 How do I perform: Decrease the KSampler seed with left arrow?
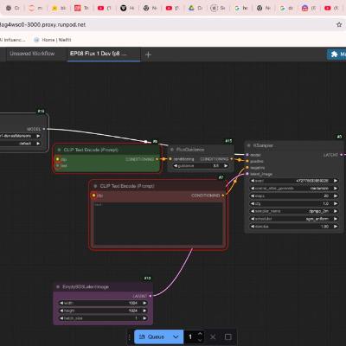[x=253, y=181]
